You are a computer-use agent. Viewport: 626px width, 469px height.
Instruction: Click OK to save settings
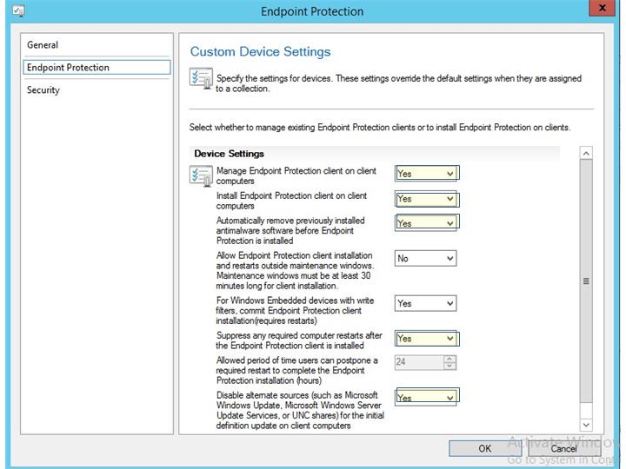[484, 448]
